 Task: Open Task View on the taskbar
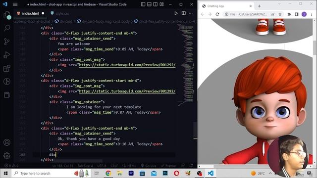click(97, 173)
